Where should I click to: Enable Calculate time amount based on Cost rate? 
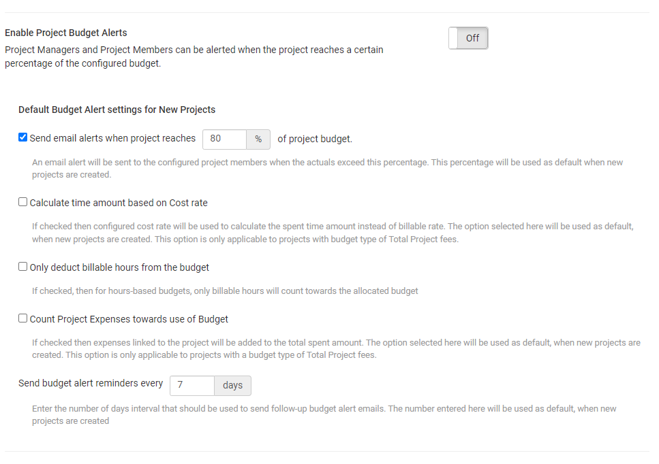tap(23, 202)
